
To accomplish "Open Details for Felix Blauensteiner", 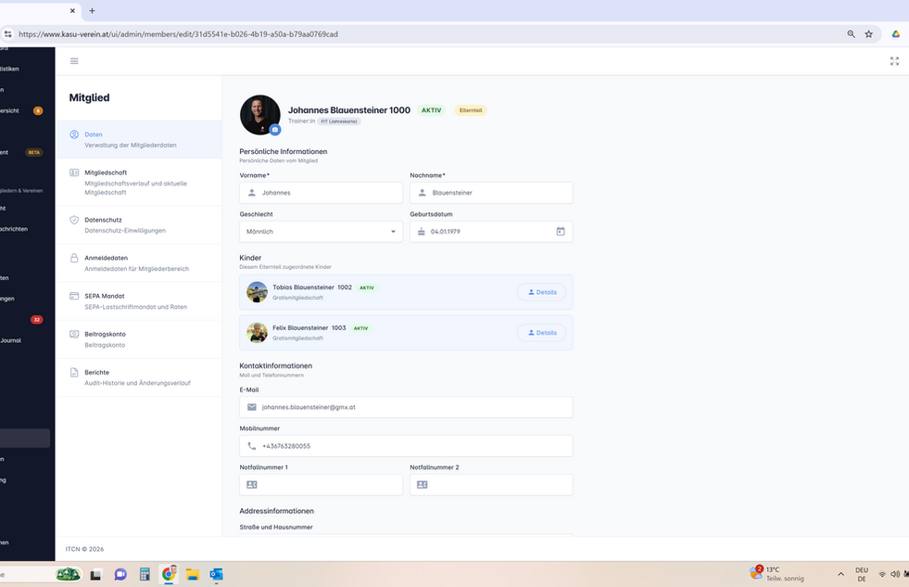I will tap(541, 333).
